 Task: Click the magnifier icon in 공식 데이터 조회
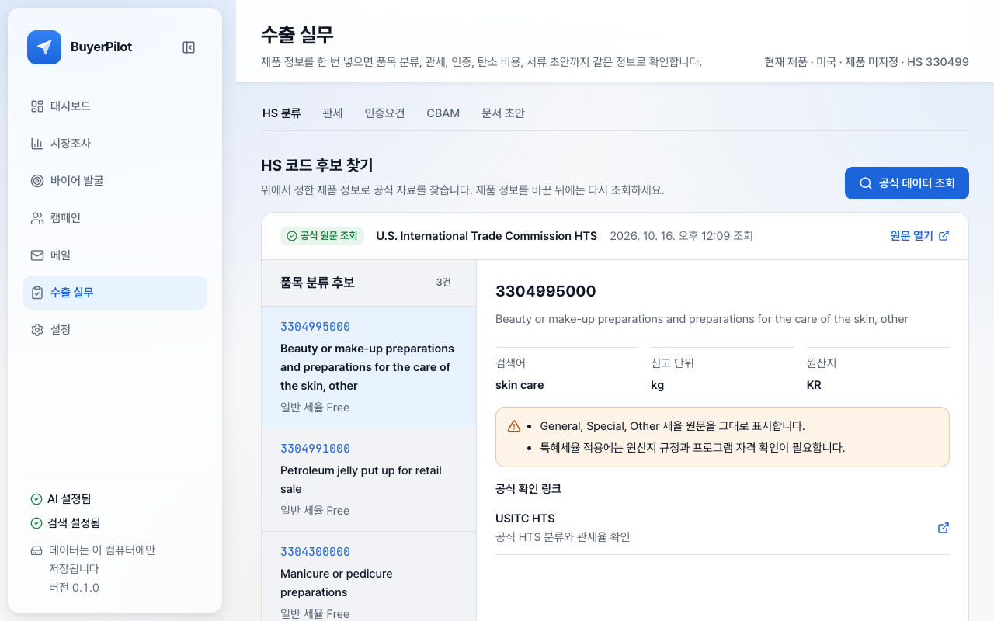(866, 183)
